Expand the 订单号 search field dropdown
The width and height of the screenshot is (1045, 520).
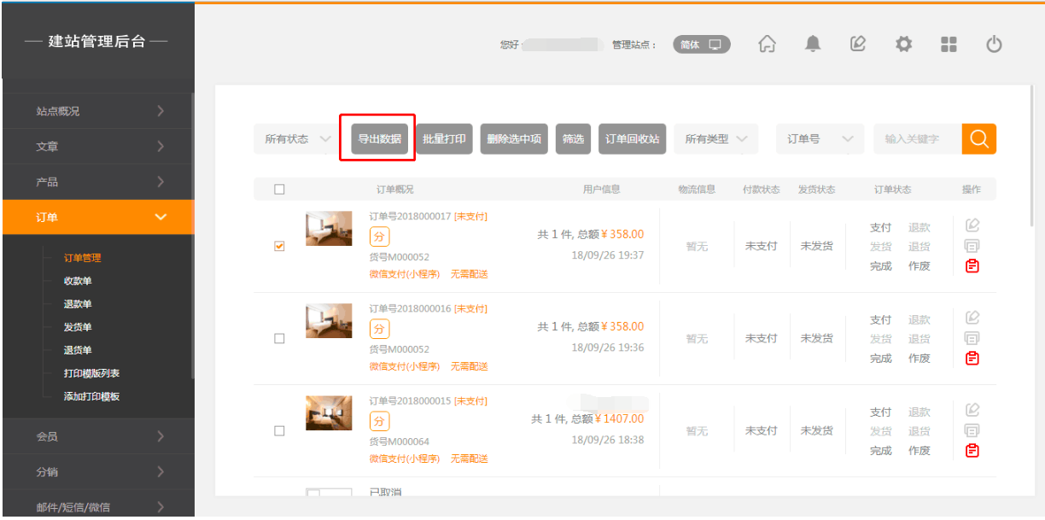pyautogui.click(x=819, y=139)
